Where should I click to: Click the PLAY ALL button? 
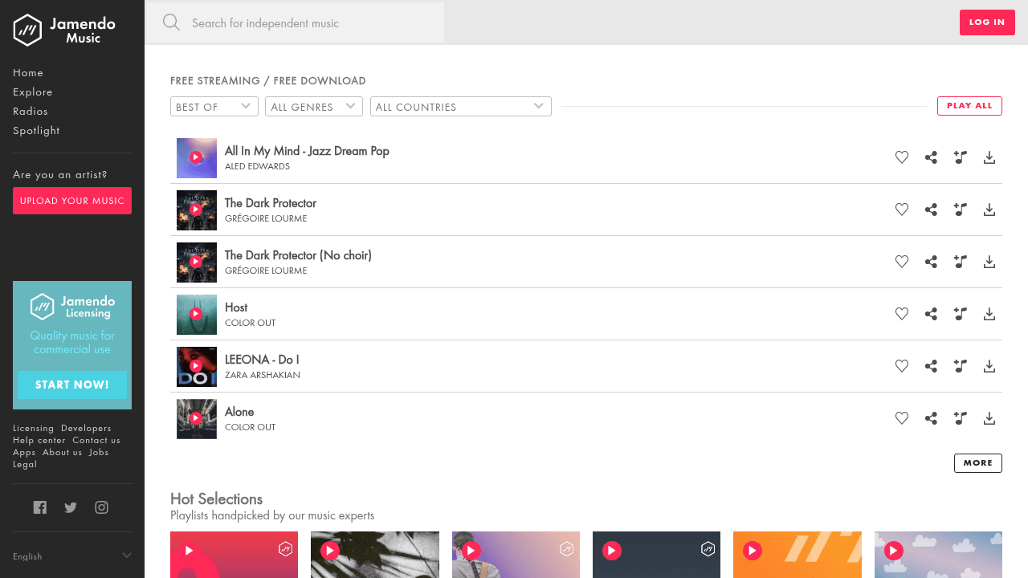point(969,106)
